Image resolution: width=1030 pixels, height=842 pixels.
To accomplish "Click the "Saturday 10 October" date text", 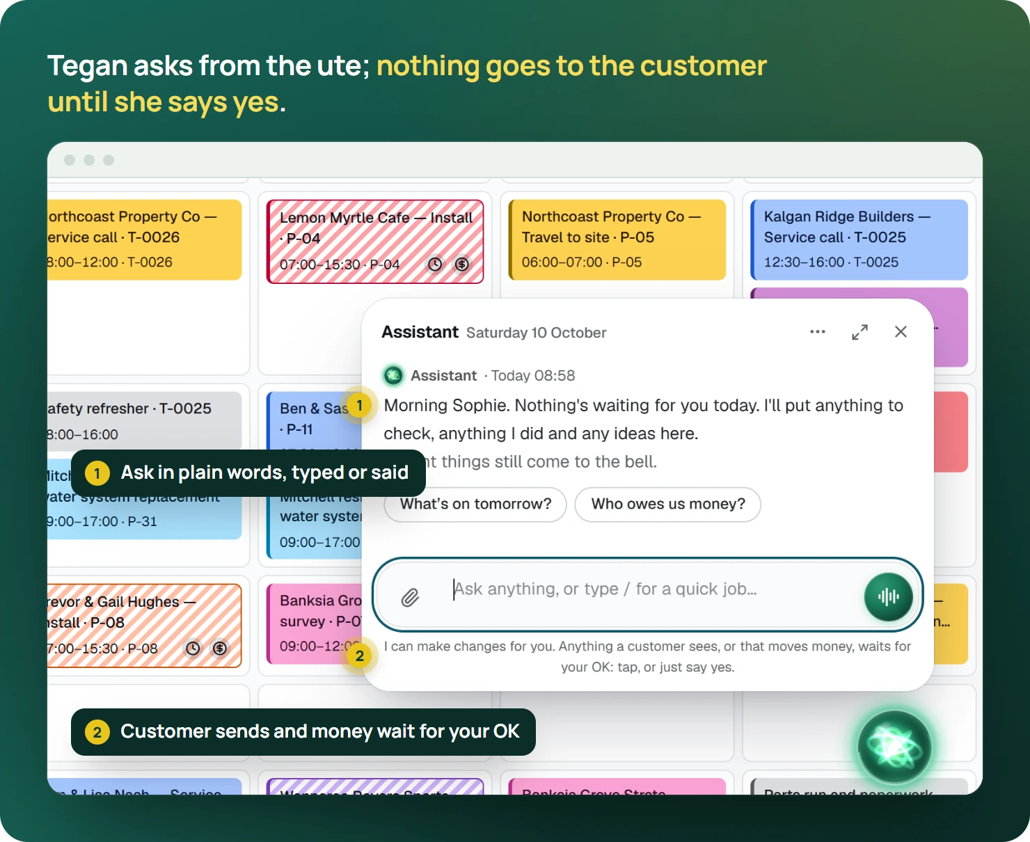I will click(x=536, y=333).
